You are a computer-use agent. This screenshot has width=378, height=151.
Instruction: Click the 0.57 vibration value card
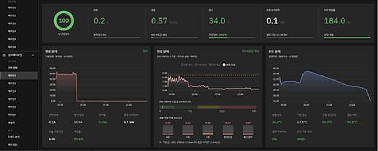click(174, 24)
